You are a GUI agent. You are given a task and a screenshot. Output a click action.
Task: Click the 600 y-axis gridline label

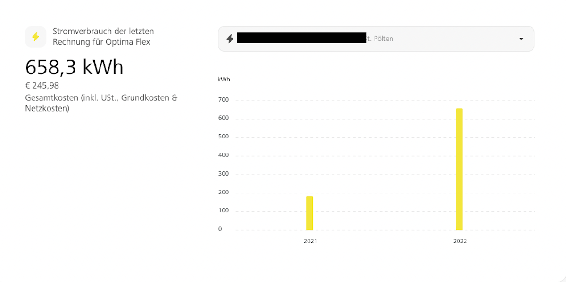click(223, 118)
